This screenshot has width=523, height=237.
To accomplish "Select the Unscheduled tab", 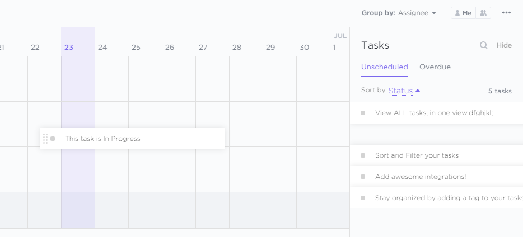I will coord(384,67).
